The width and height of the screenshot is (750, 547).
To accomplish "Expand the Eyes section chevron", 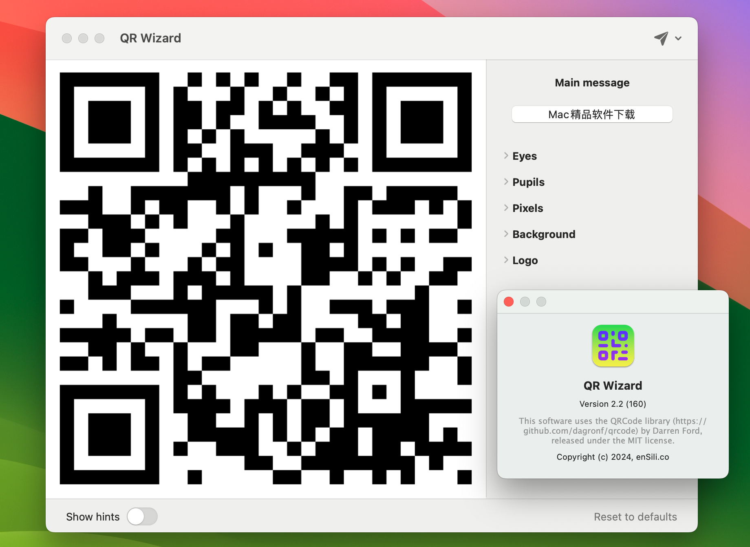I will coord(506,156).
